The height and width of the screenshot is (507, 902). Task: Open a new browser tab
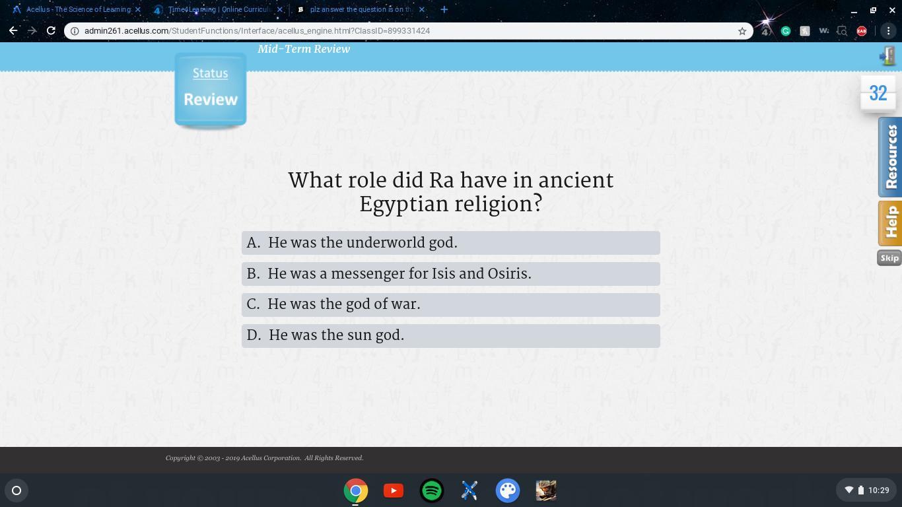(x=444, y=9)
